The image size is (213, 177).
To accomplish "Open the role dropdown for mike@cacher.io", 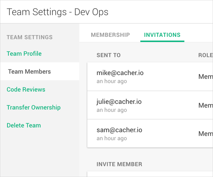I will tap(206, 77).
